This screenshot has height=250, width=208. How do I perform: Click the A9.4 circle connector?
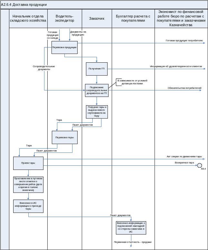coord(199,165)
